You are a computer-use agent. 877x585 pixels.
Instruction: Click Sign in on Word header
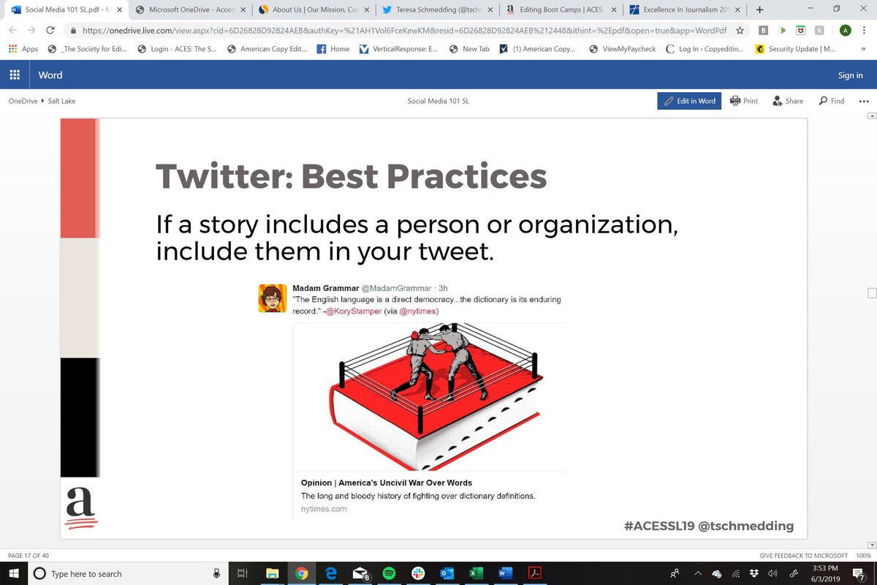850,75
